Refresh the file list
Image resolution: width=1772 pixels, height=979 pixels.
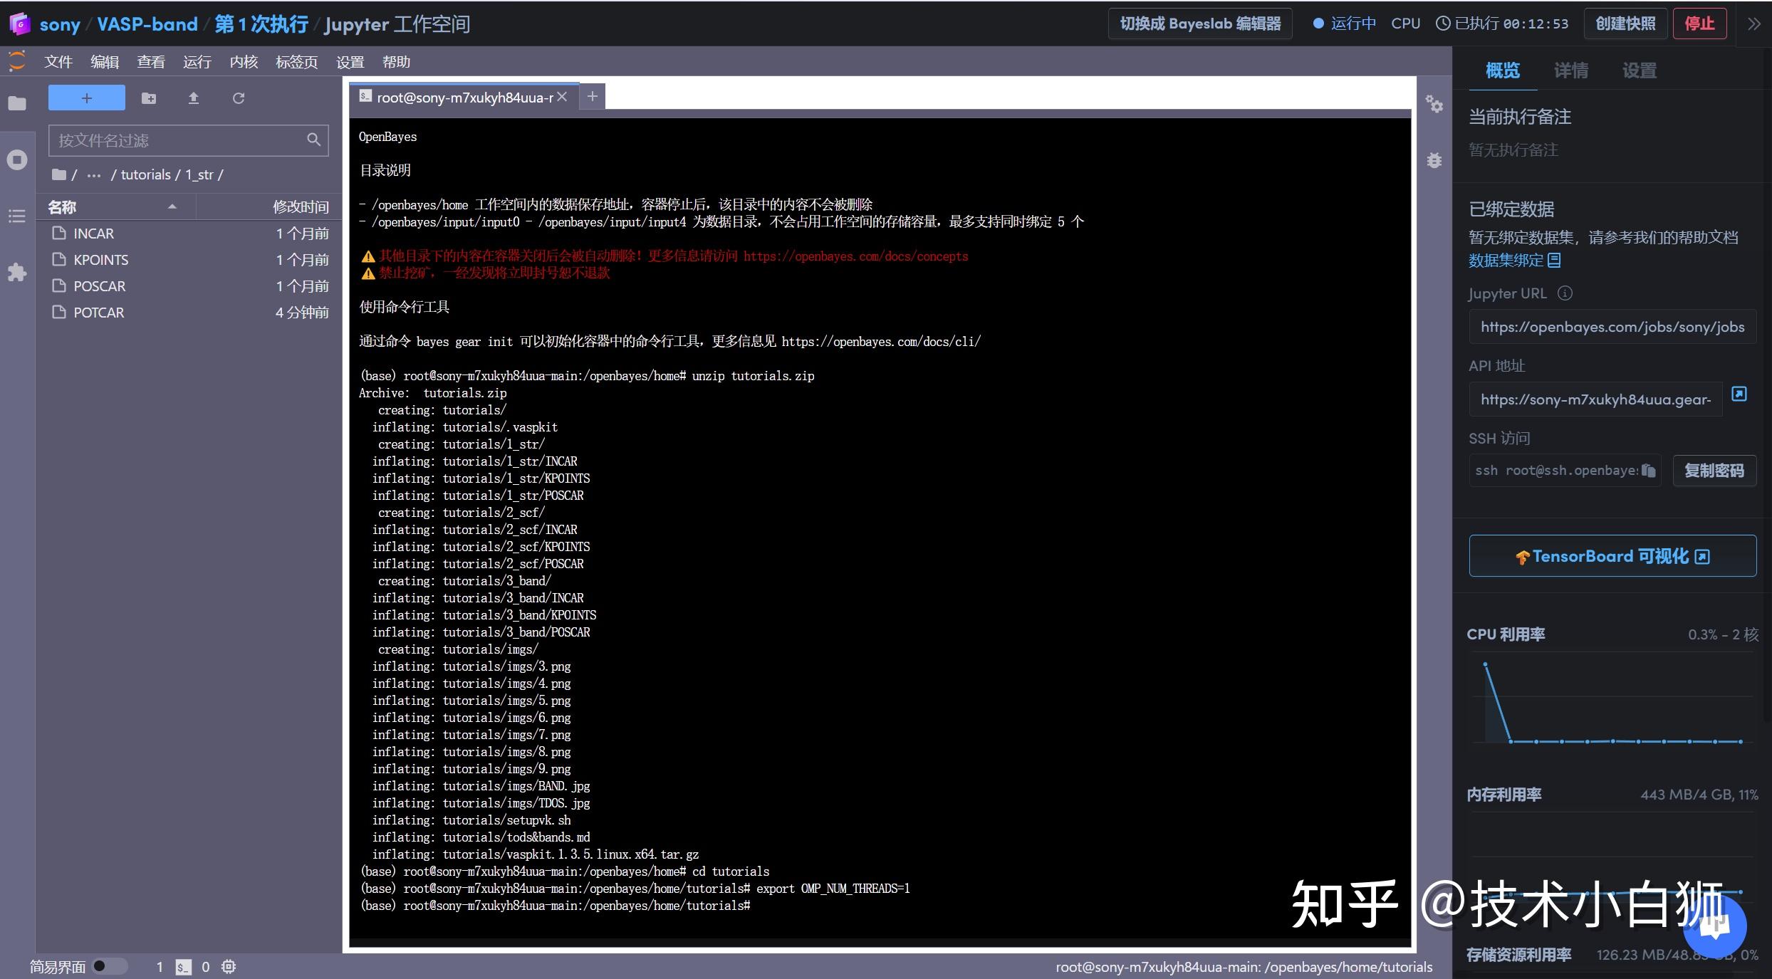coord(239,98)
